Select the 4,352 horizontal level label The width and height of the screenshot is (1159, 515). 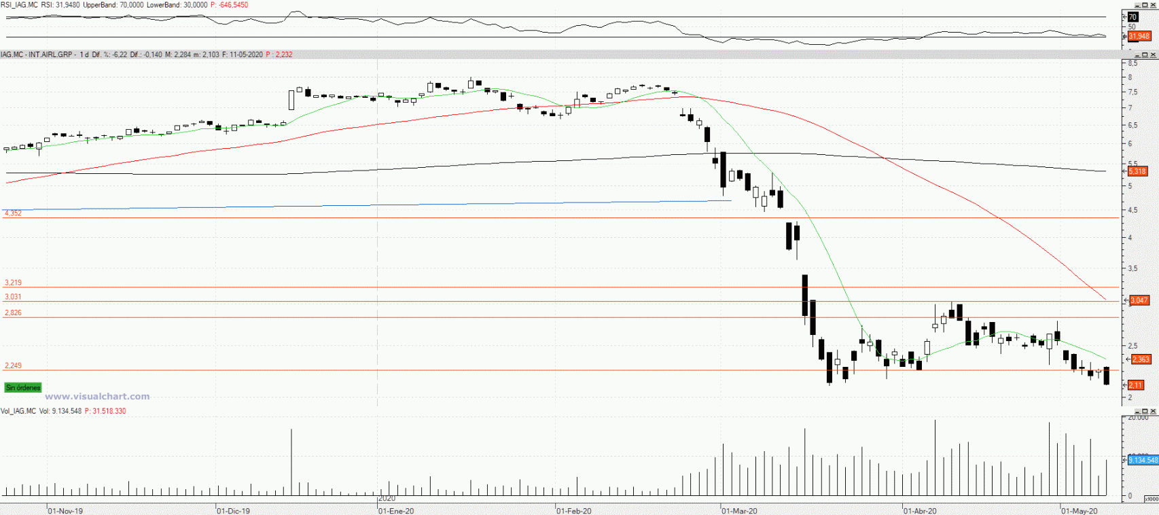pyautogui.click(x=13, y=213)
